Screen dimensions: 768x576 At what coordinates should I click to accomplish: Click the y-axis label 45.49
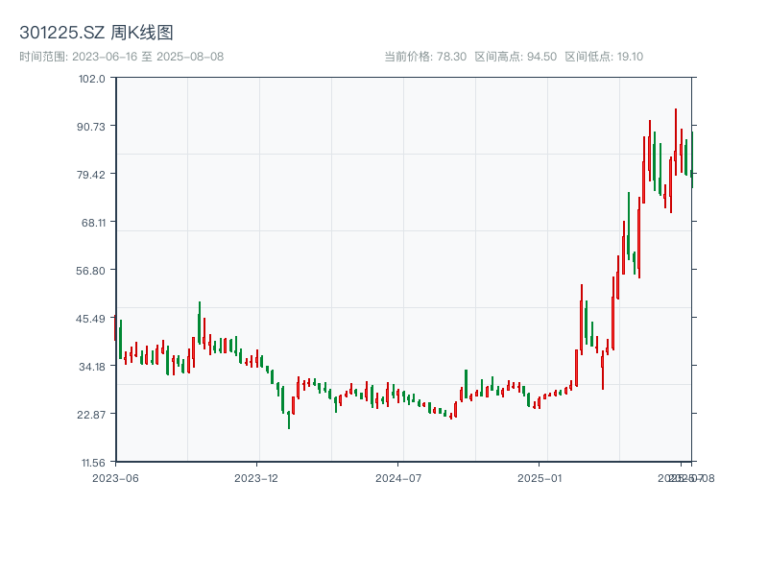[x=90, y=319]
